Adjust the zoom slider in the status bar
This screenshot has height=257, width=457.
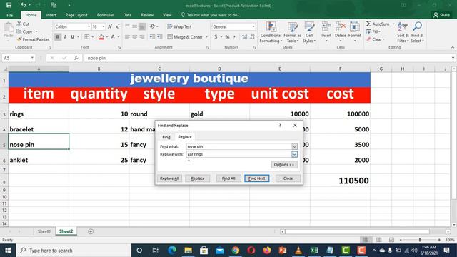(420, 240)
